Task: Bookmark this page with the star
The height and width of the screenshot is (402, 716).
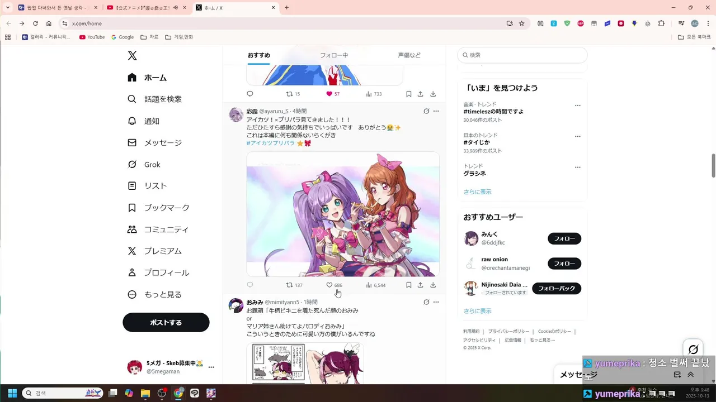Action: pyautogui.click(x=522, y=23)
